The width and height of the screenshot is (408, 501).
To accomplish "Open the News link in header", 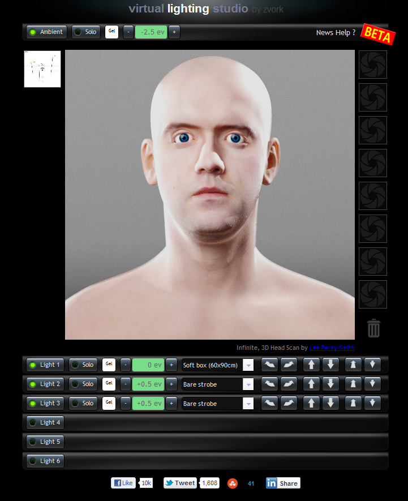I will point(324,33).
